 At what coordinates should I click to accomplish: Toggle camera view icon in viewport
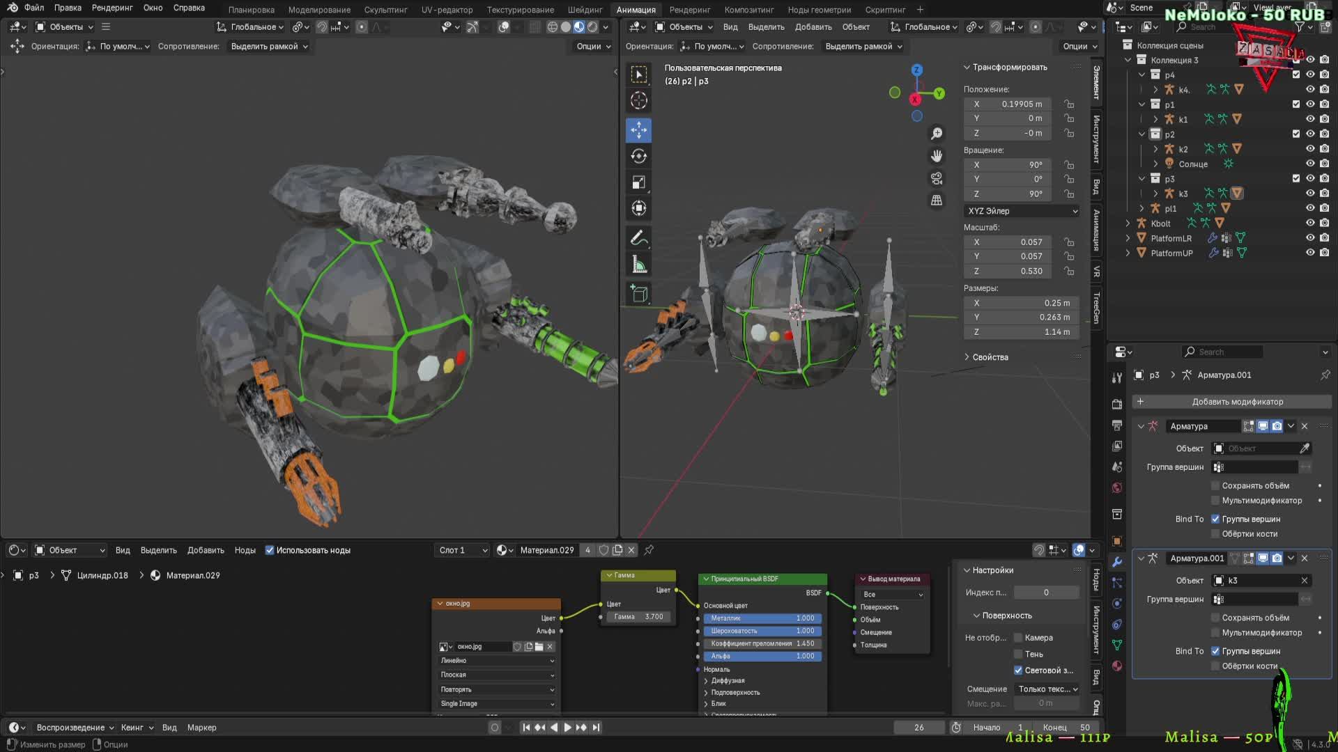[937, 178]
